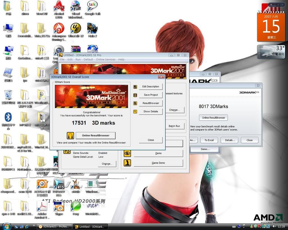Click Online ResultBrowser in 3DMark2001 score dialog

click(x=96, y=136)
